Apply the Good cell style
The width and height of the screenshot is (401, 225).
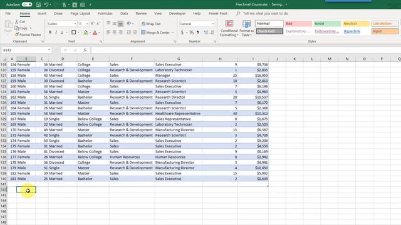tap(327, 24)
